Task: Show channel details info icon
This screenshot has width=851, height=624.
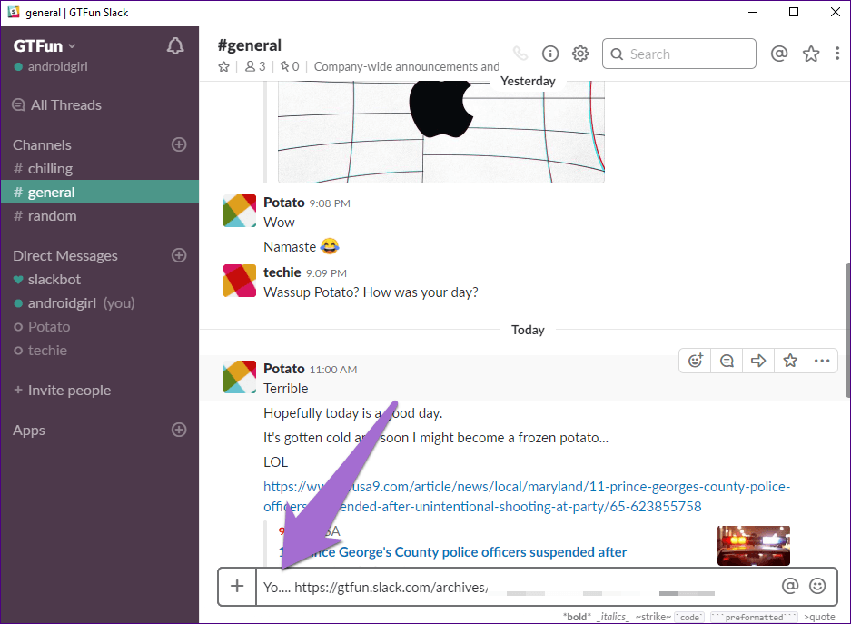Action: (x=550, y=54)
